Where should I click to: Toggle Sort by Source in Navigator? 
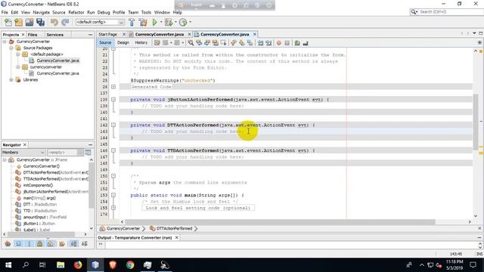click(x=85, y=243)
